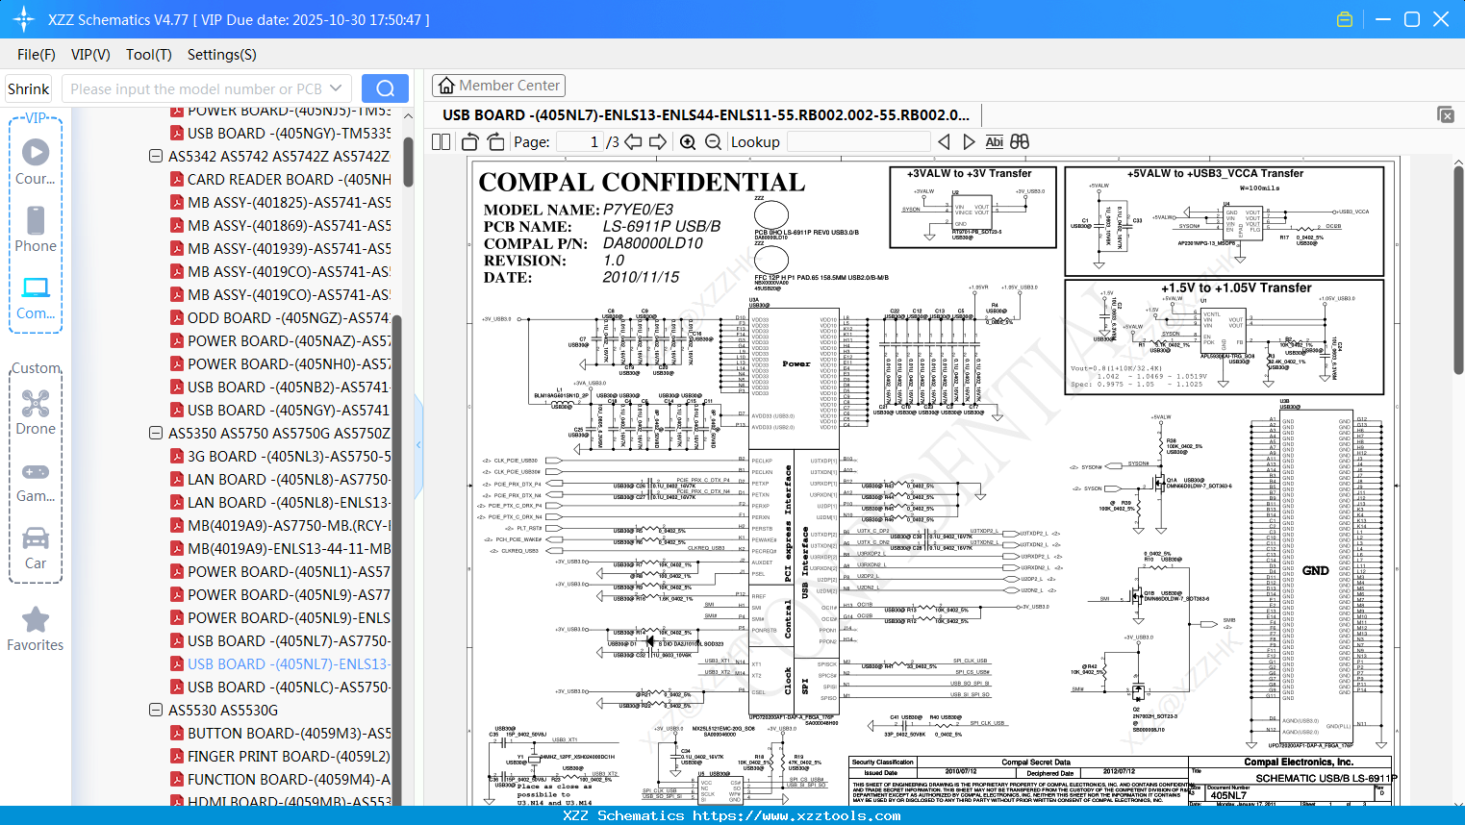This screenshot has height=825, width=1465.
Task: Click Shrink to collapse the file panel
Action: [x=28, y=88]
